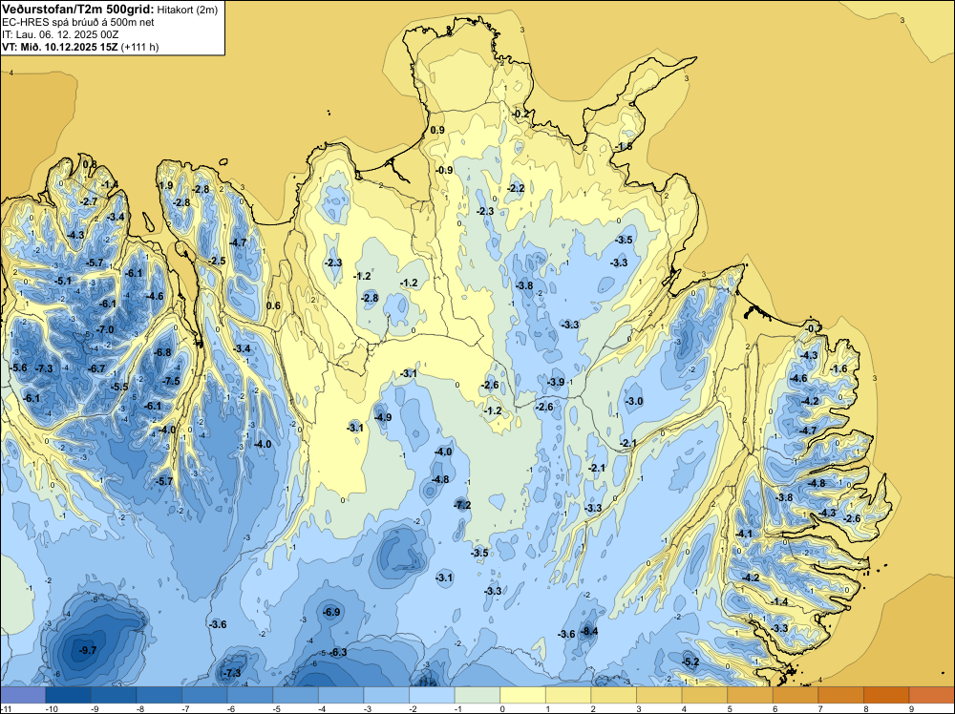955x714 pixels.
Task: Click the legend swatch between -1 and 0
Action: (x=477, y=695)
